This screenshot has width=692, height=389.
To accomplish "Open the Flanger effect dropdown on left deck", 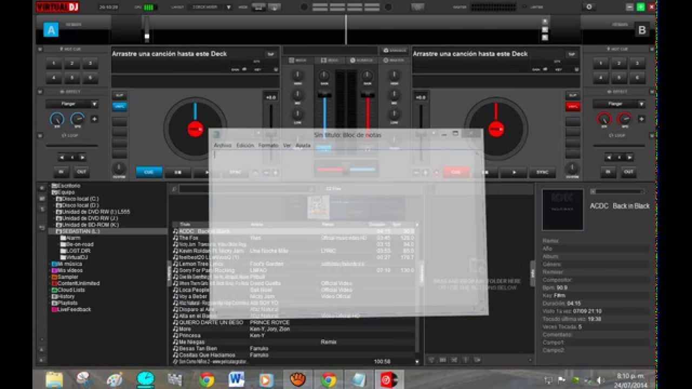I will (72, 104).
